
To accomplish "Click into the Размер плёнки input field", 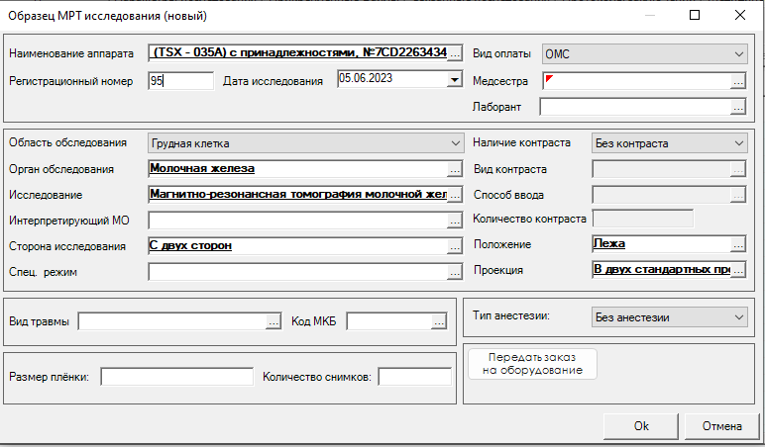I will [x=177, y=377].
